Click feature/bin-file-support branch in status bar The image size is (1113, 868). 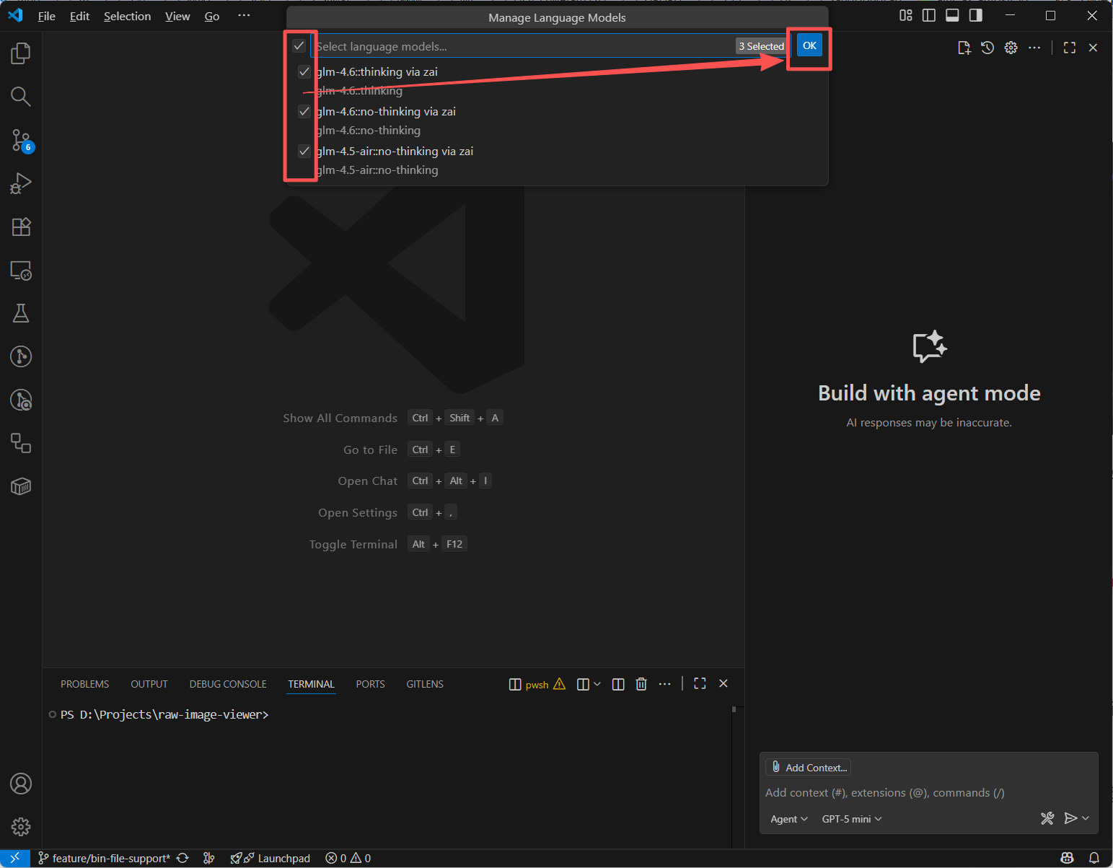105,858
